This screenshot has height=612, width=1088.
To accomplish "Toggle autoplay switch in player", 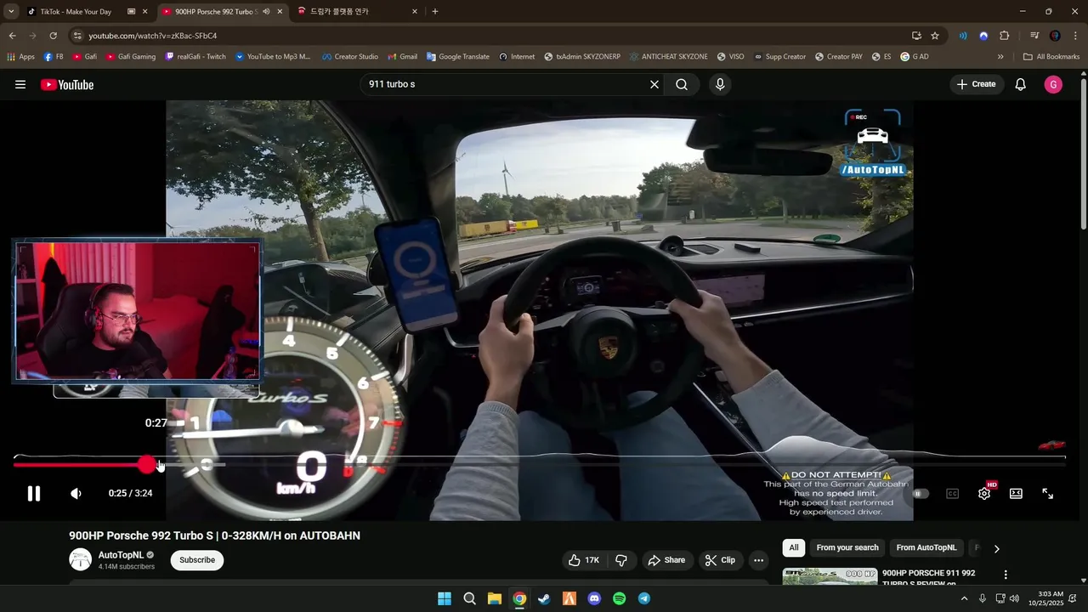I will [x=921, y=494].
